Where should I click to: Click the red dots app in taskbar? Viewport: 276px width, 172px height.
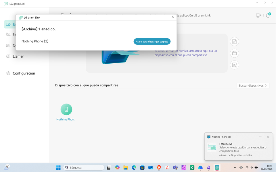pyautogui.click(x=167, y=168)
